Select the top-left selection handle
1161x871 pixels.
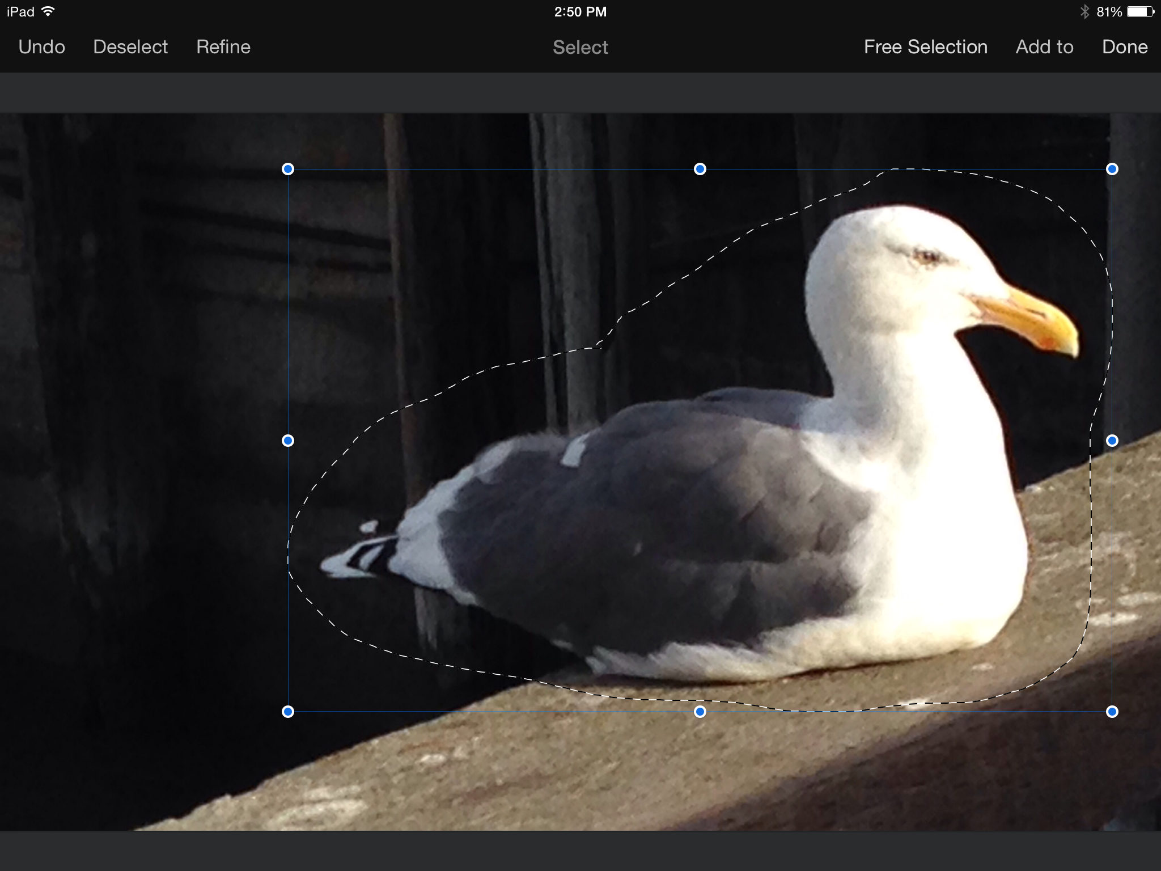(x=288, y=169)
